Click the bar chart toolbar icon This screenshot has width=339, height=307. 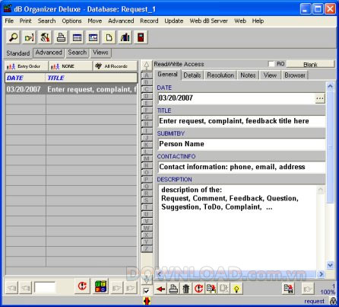pyautogui.click(x=125, y=37)
